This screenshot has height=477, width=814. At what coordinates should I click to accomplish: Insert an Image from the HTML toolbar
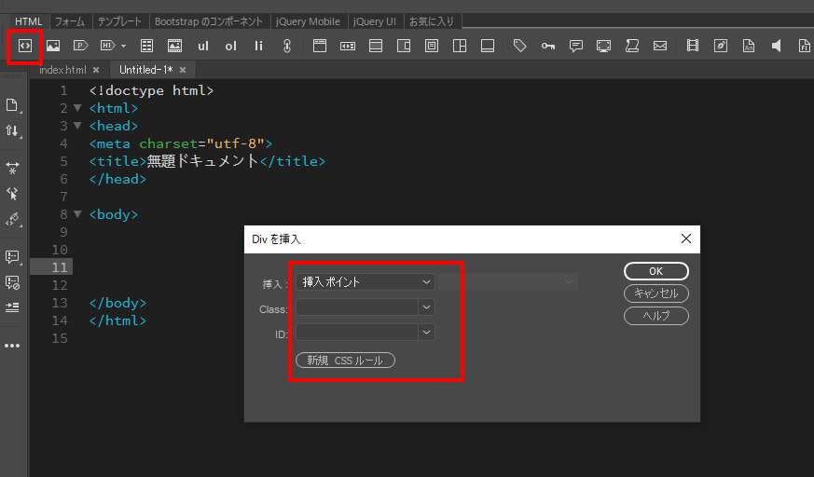(x=53, y=46)
